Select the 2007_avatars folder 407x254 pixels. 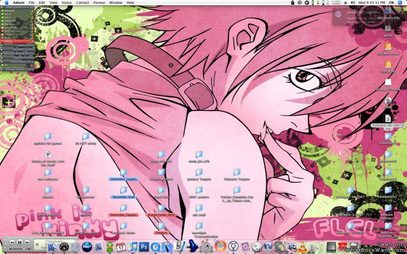pyautogui.click(x=199, y=193)
